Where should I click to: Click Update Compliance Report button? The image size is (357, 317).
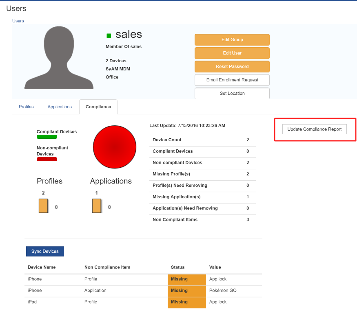click(x=314, y=129)
